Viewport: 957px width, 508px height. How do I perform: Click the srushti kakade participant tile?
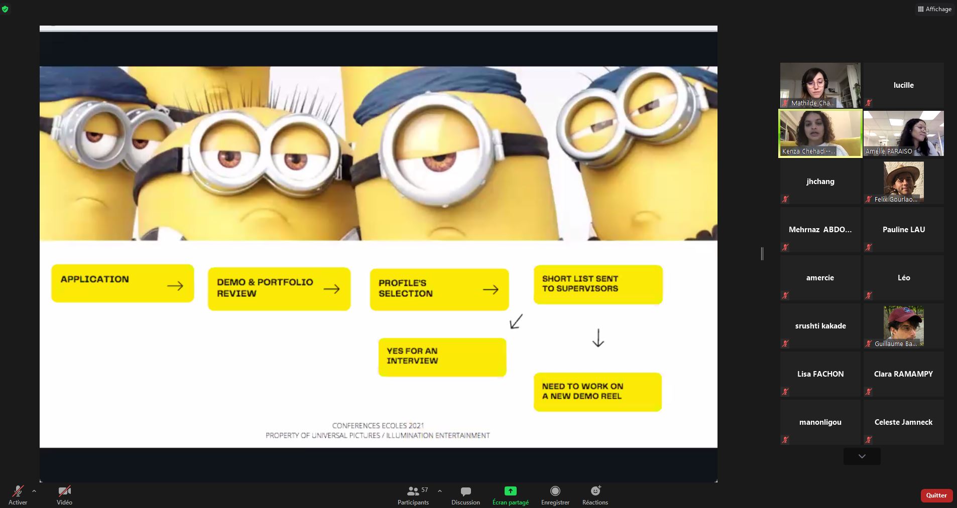point(820,326)
